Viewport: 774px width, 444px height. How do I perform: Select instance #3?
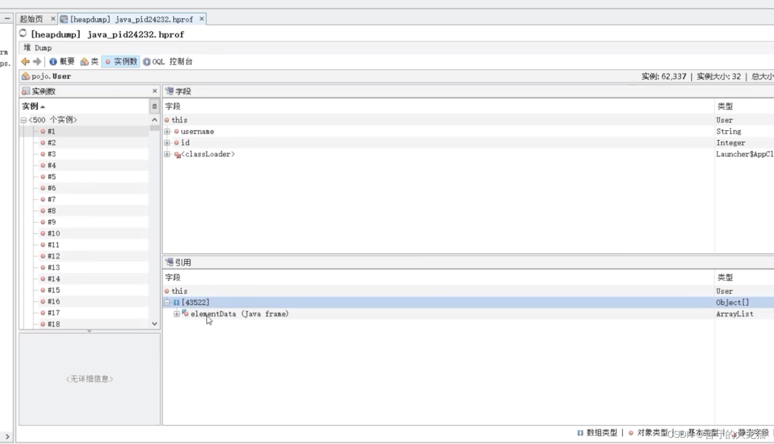click(x=84, y=154)
